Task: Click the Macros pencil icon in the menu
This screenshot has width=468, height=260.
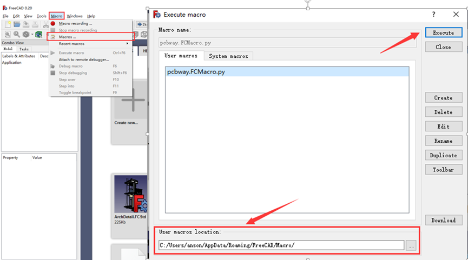Action: coord(53,37)
